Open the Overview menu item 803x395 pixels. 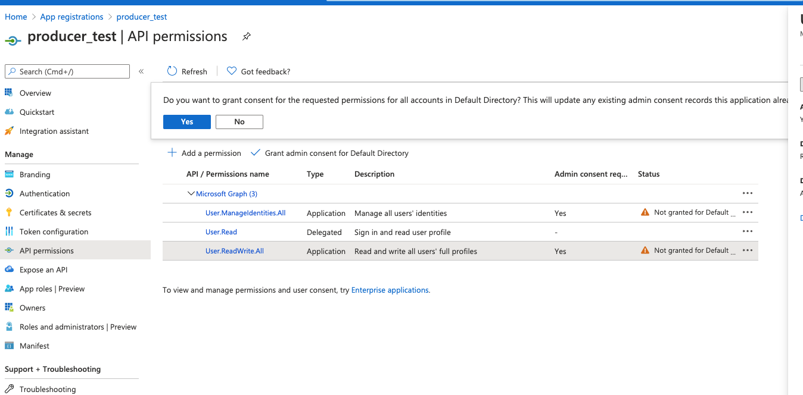click(x=35, y=93)
